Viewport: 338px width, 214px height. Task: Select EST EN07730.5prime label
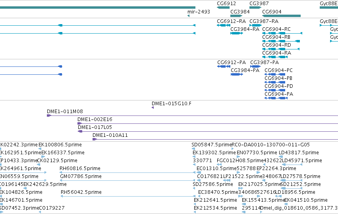point(257,153)
